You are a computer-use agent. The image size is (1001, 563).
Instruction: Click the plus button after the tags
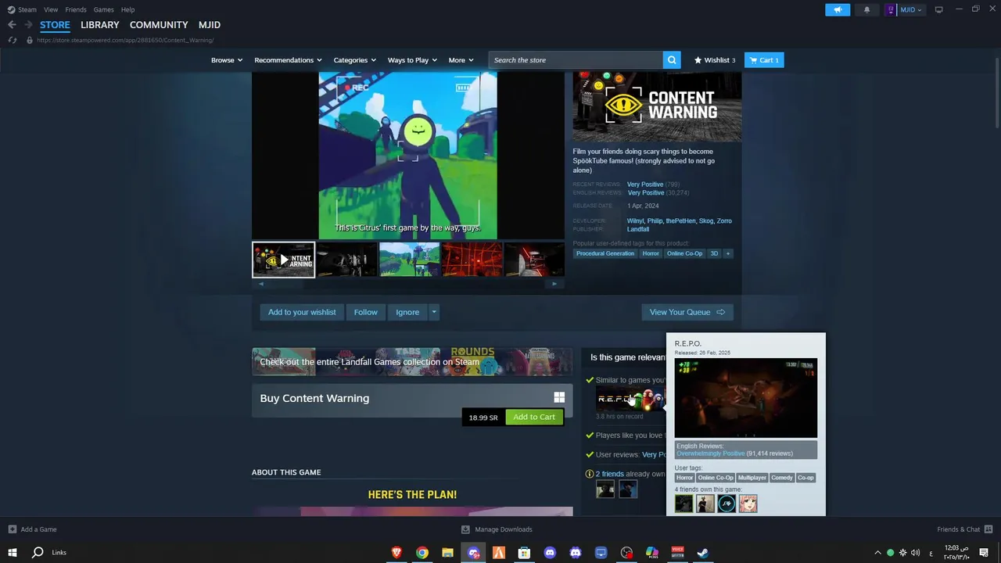(x=728, y=253)
